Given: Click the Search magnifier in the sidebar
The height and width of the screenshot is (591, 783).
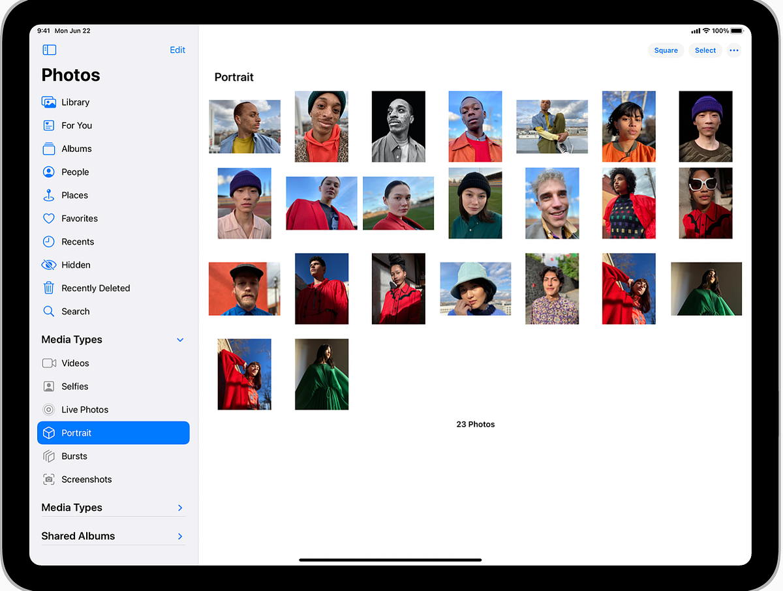Looking at the screenshot, I should [x=48, y=311].
